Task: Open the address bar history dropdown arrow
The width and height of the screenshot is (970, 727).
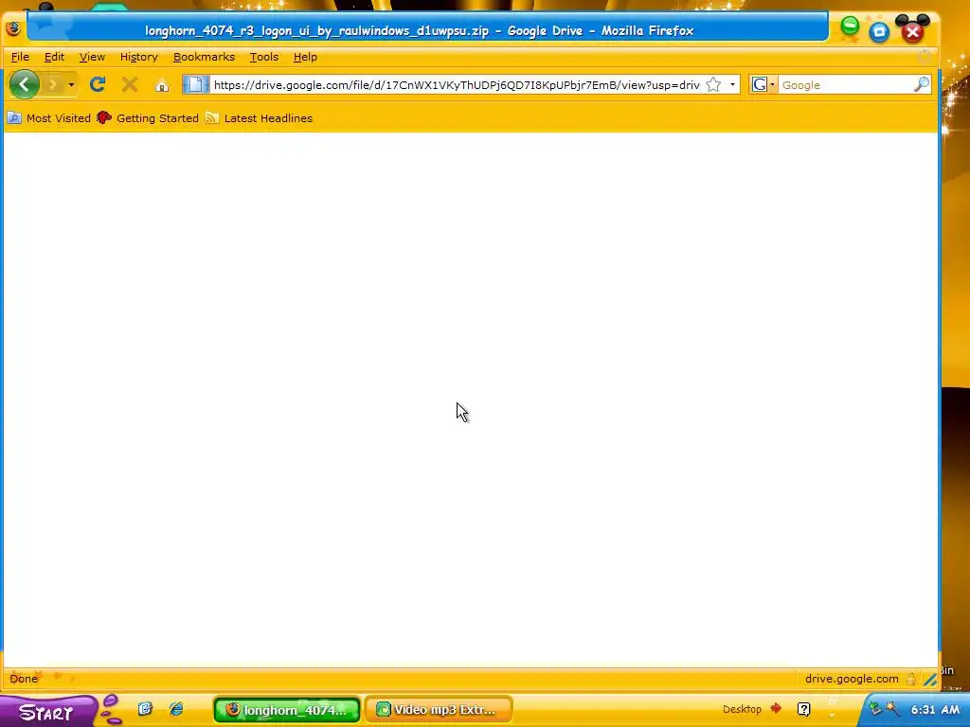Action: [732, 84]
